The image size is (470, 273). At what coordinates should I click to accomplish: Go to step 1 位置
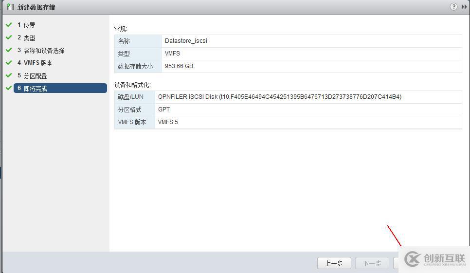26,25
